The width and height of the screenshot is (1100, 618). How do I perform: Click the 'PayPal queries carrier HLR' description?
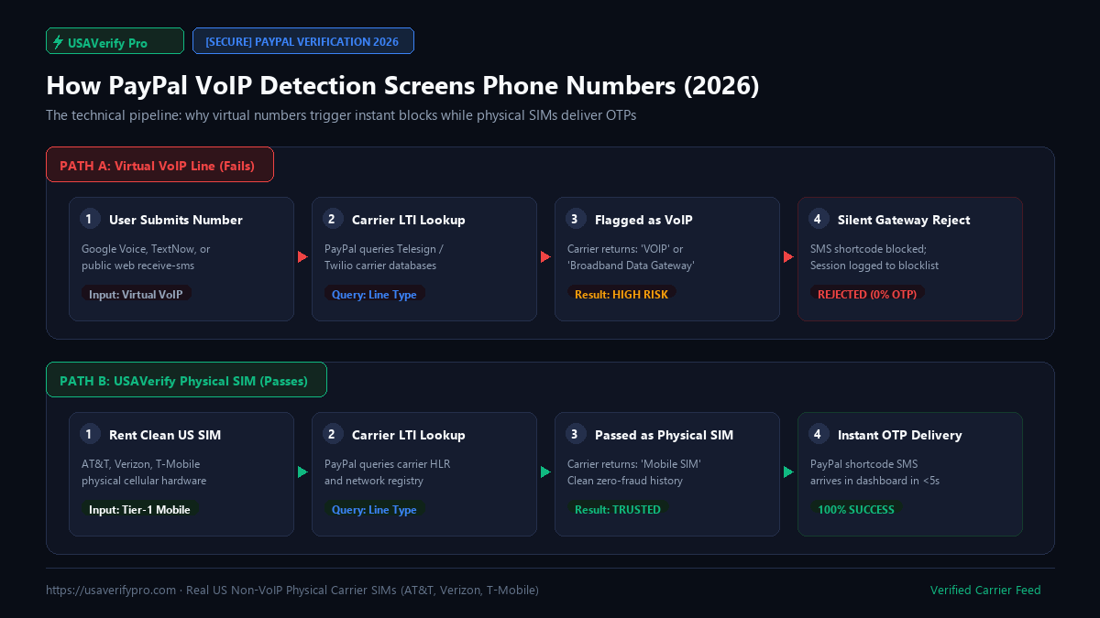(x=387, y=464)
